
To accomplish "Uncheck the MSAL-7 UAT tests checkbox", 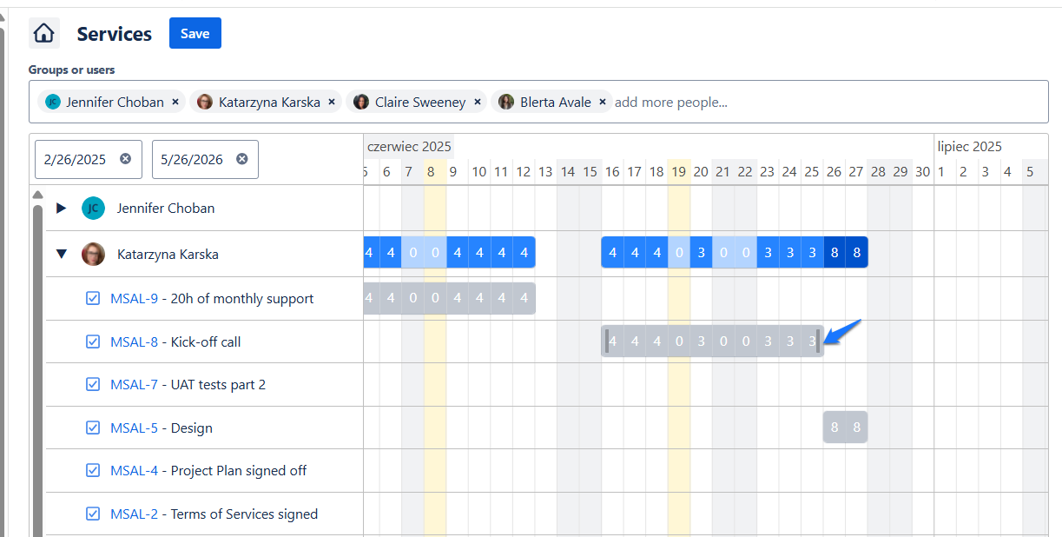I will pos(93,384).
